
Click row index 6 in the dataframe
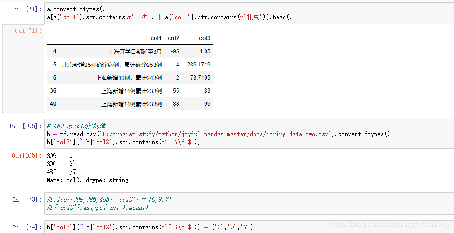tap(55, 78)
